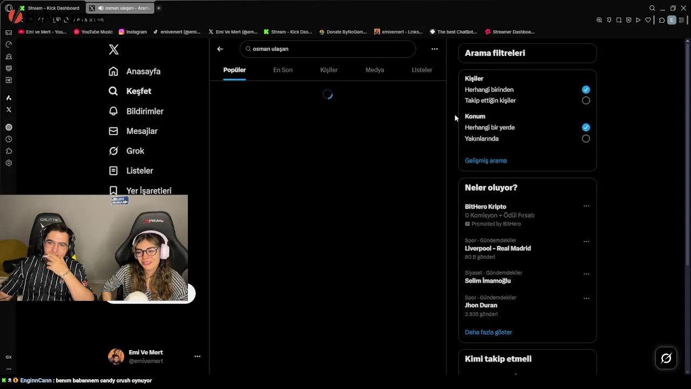
Task: Click the toolbar zoom magnifier icon
Action: pyautogui.click(x=599, y=20)
